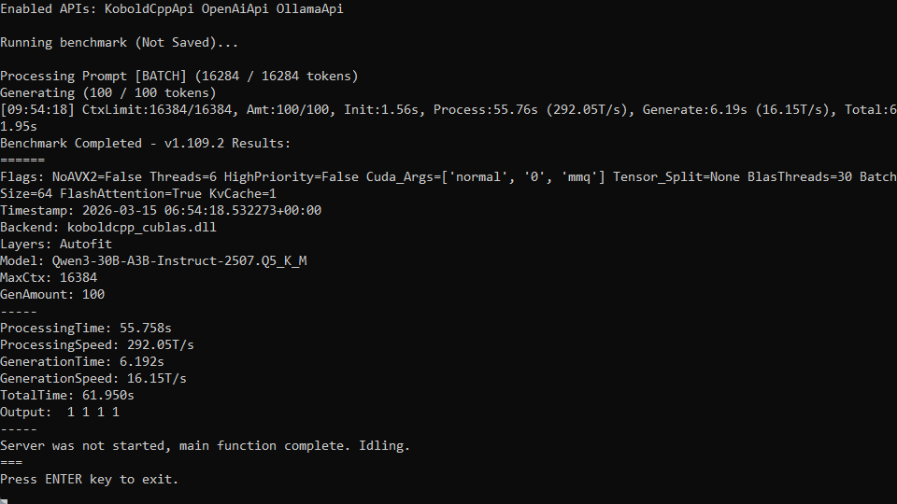Click the 'Enabled APIs' line at top
The width and height of the screenshot is (897, 504).
pos(172,9)
